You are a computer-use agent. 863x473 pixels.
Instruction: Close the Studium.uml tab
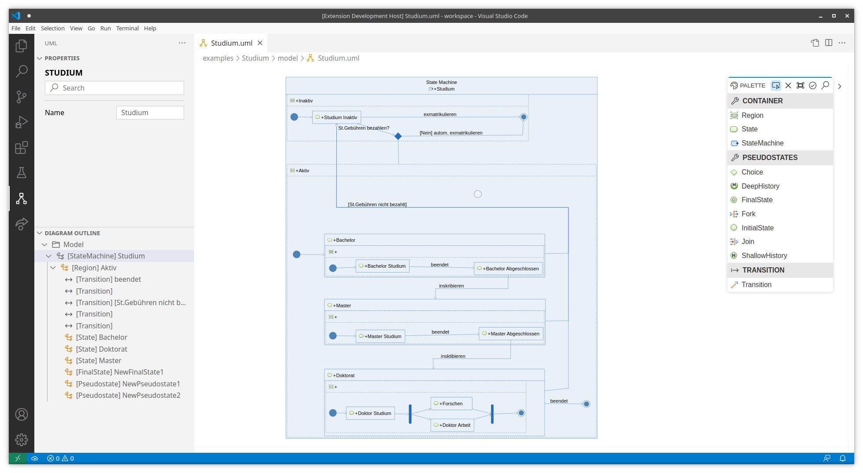(260, 43)
